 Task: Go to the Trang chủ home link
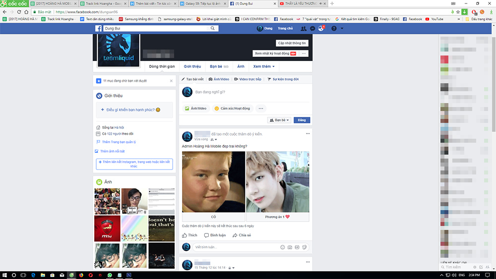(285, 28)
